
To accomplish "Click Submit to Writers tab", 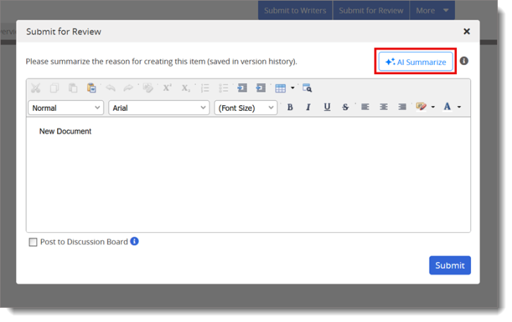I will click(x=295, y=11).
